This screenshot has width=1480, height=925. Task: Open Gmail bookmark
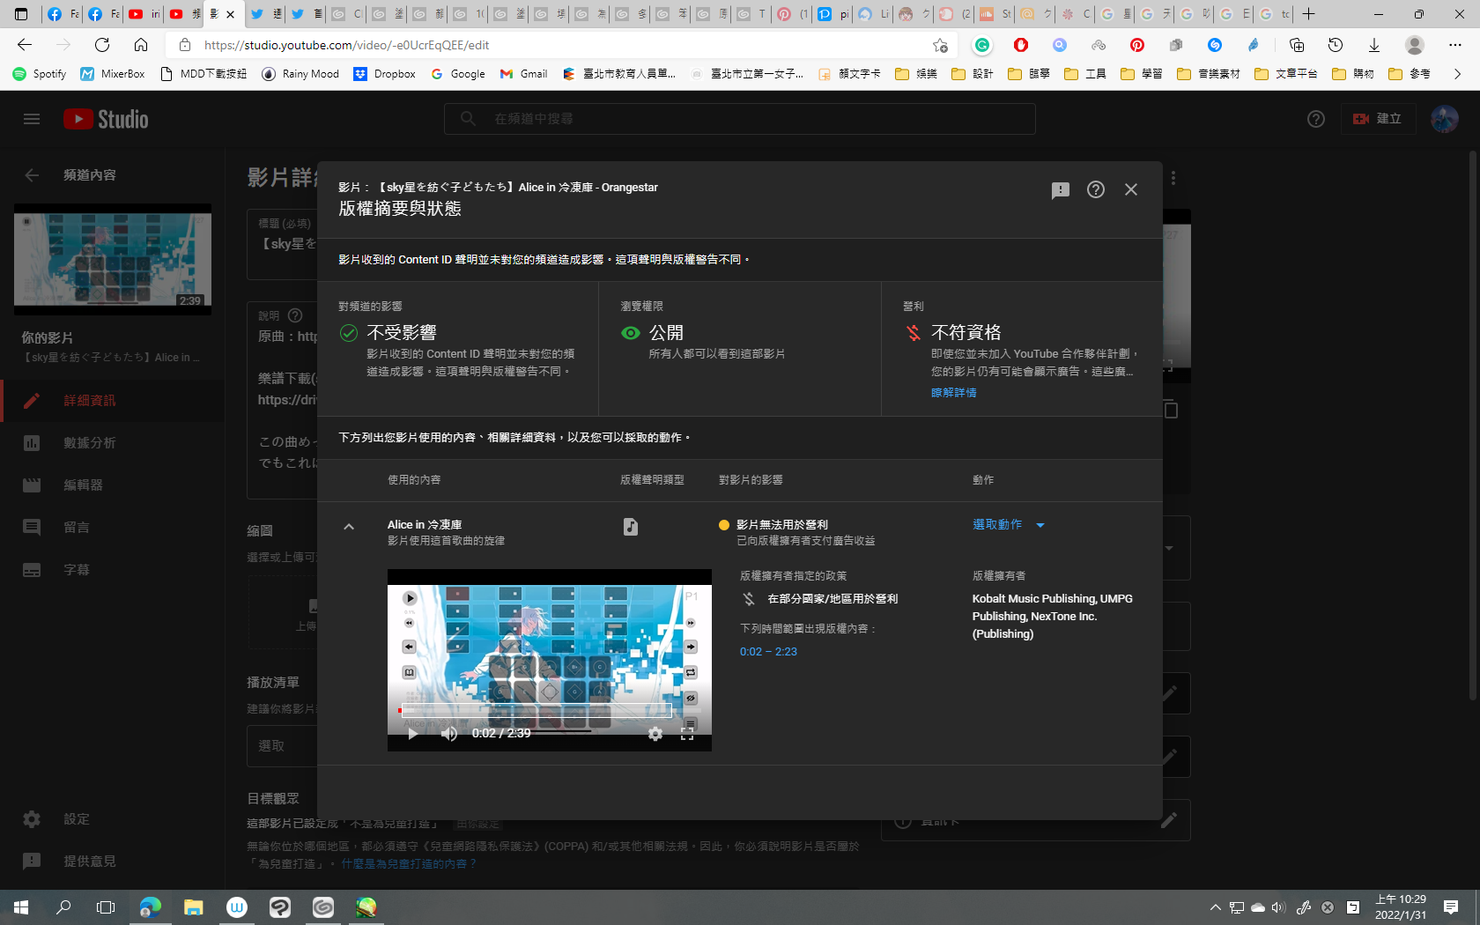524,74
